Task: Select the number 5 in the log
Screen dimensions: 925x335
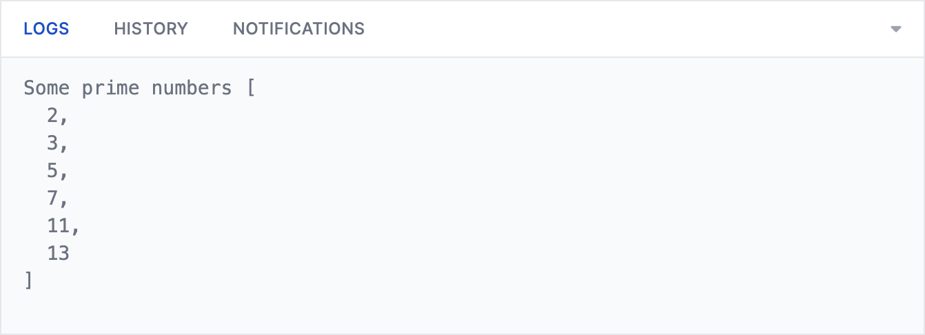Action: point(53,171)
